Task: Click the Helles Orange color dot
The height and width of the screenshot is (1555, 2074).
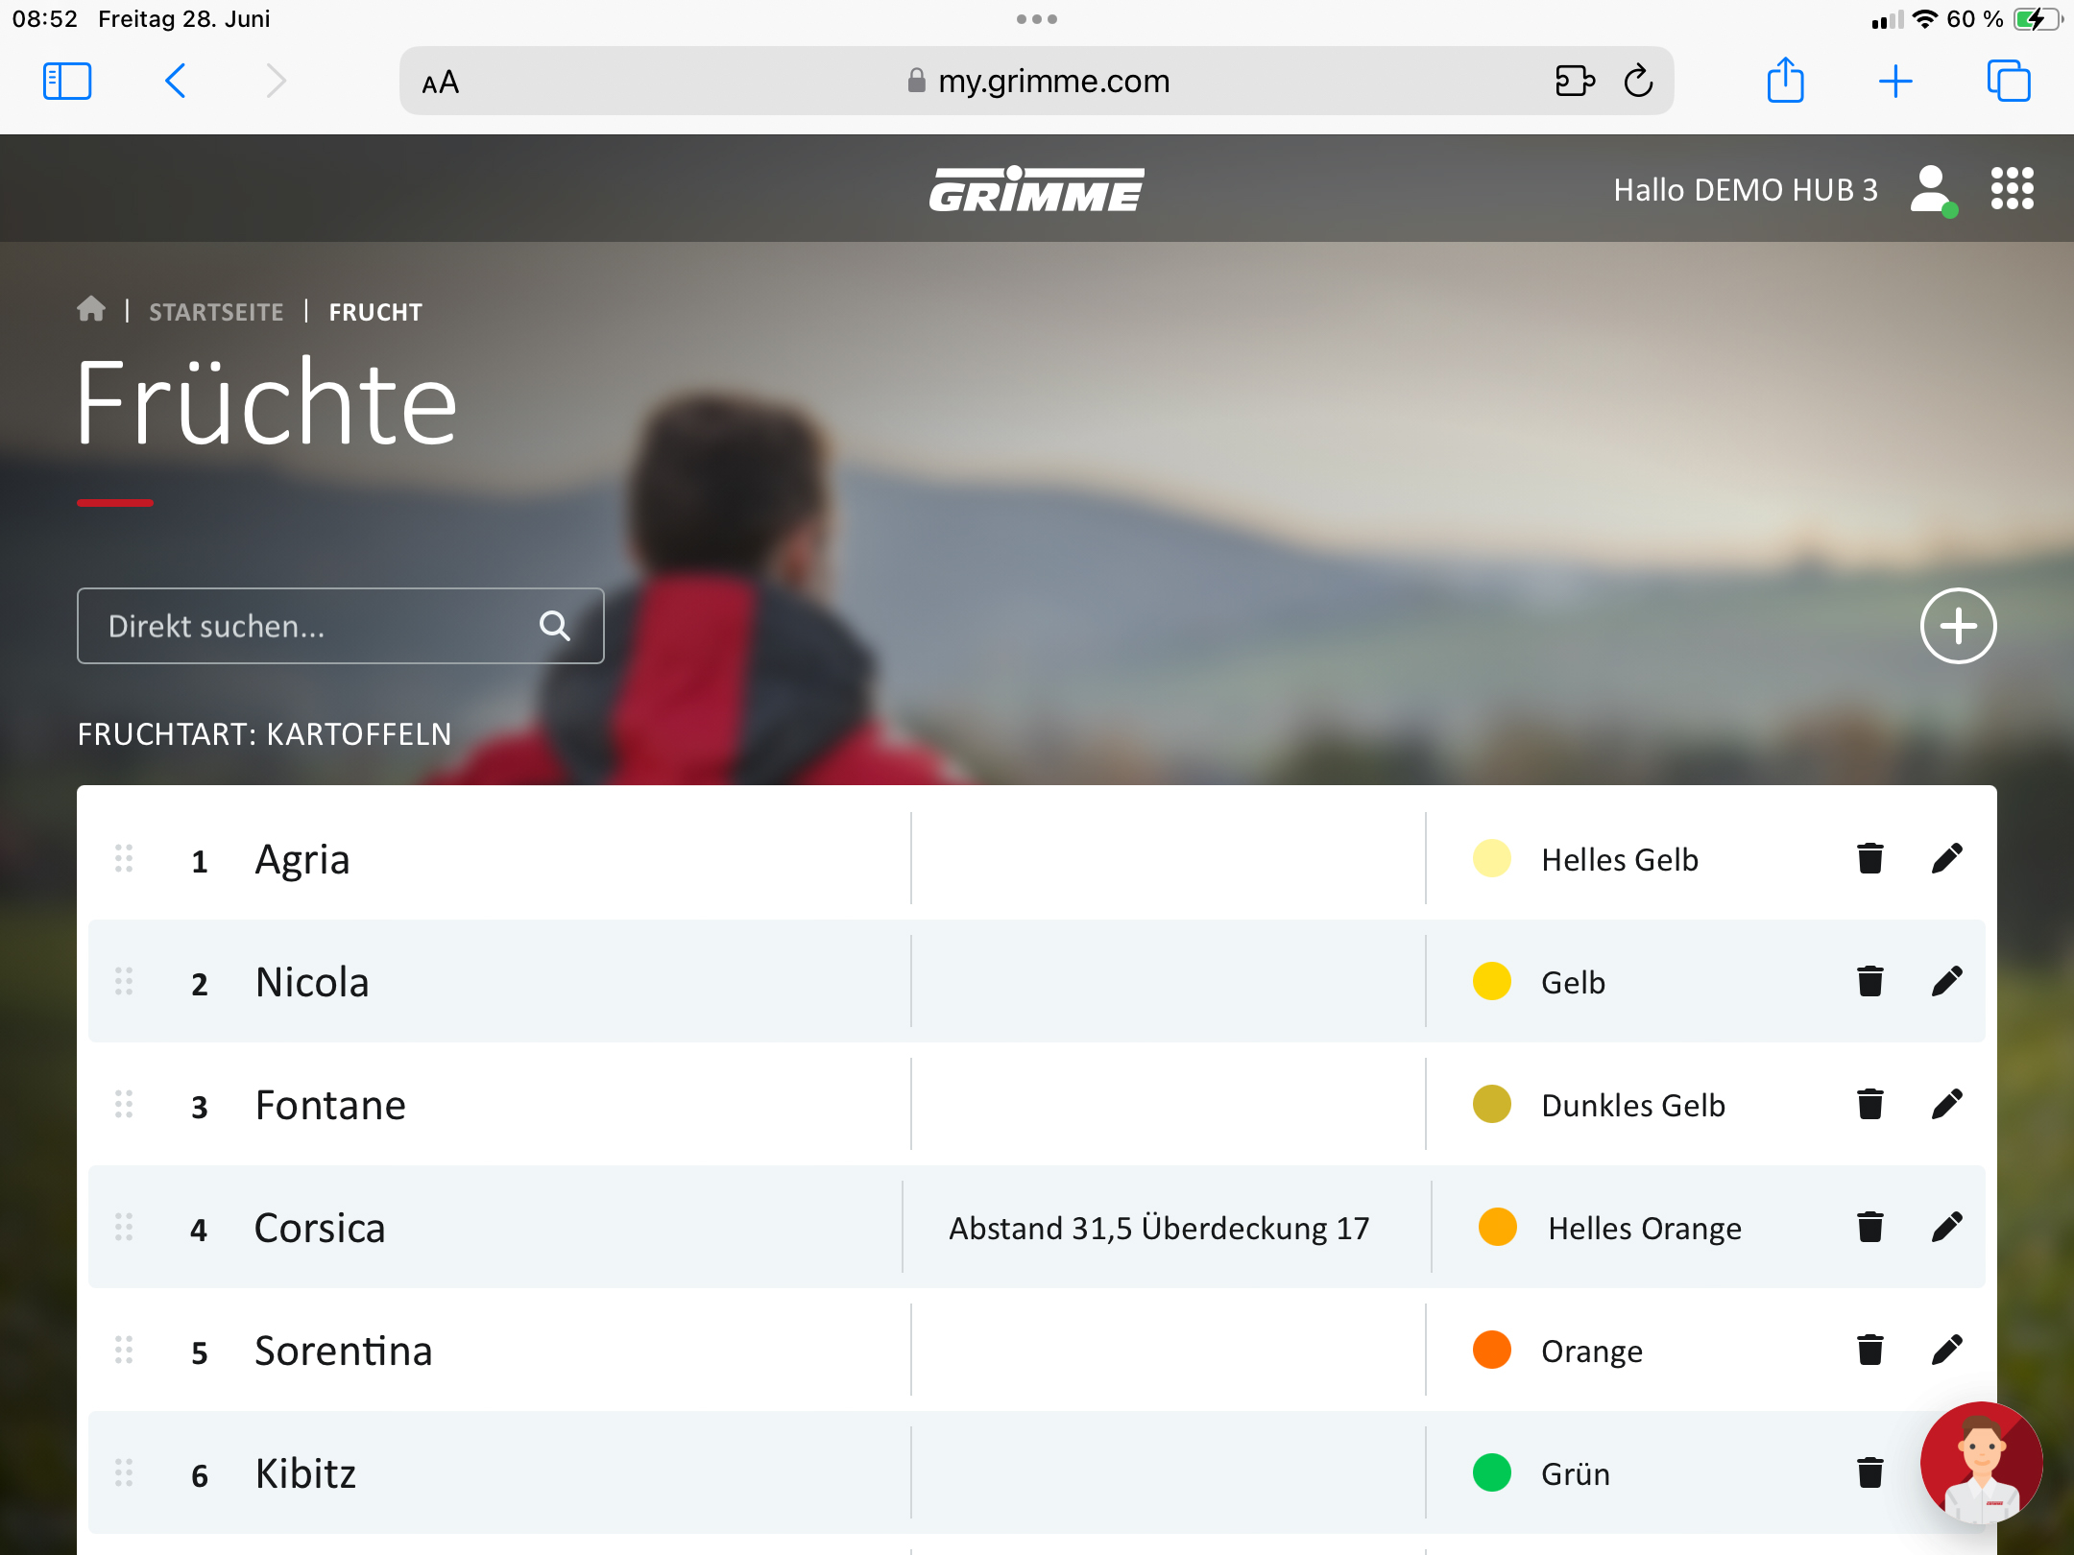Action: [1498, 1227]
